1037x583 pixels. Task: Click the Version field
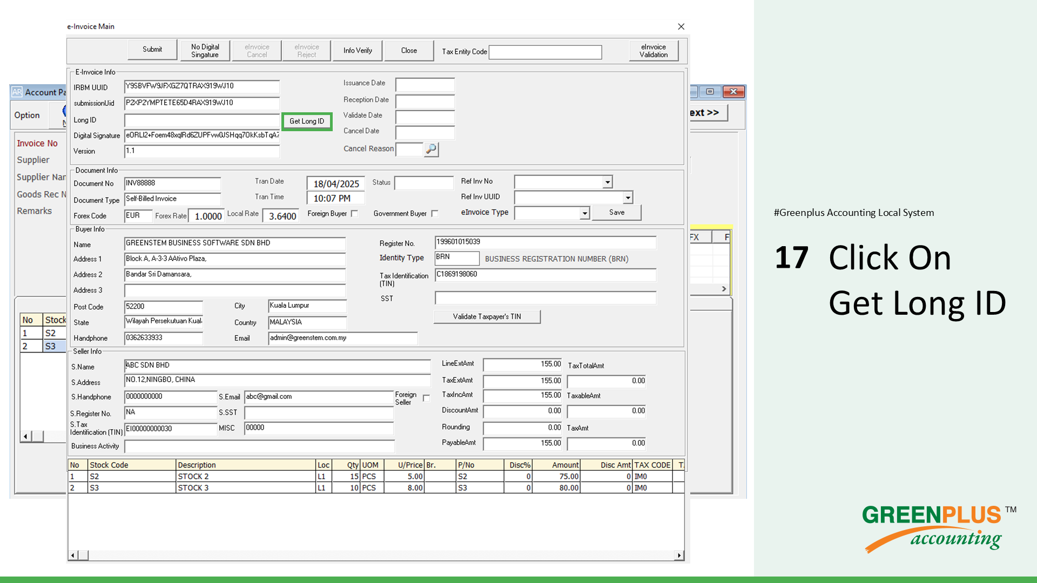pos(202,151)
